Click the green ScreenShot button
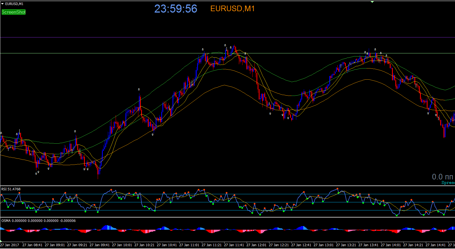Image resolution: width=455 pixels, height=249 pixels. point(13,12)
